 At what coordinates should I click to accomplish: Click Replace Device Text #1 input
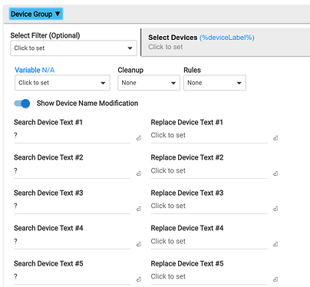[209, 136]
